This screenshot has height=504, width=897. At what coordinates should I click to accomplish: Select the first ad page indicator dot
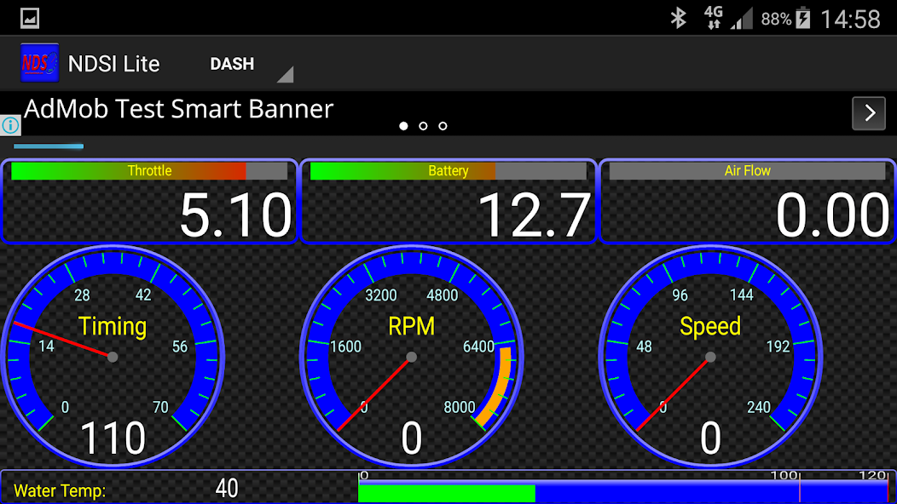(x=404, y=126)
